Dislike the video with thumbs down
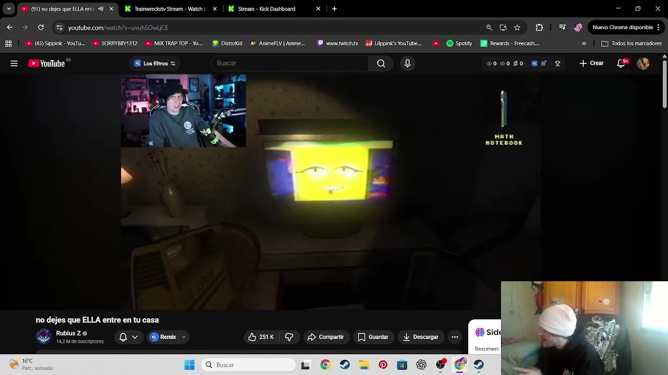This screenshot has height=375, width=668. click(x=289, y=337)
